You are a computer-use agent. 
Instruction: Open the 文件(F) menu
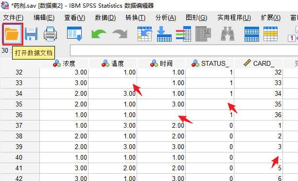(13, 18)
